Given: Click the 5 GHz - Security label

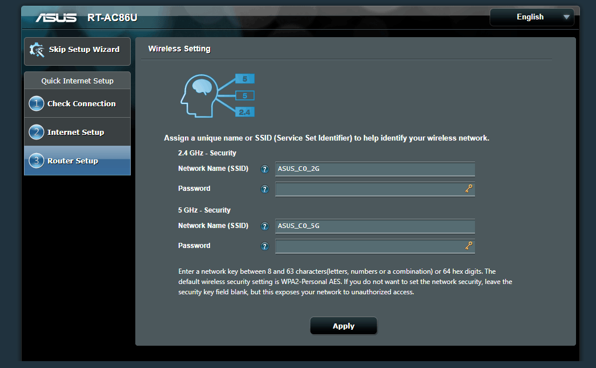Looking at the screenshot, I should [x=204, y=210].
